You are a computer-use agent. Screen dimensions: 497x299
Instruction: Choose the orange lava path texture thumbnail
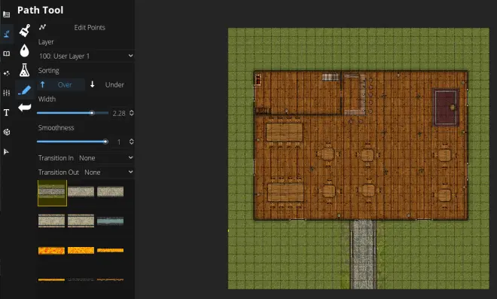(x=51, y=251)
